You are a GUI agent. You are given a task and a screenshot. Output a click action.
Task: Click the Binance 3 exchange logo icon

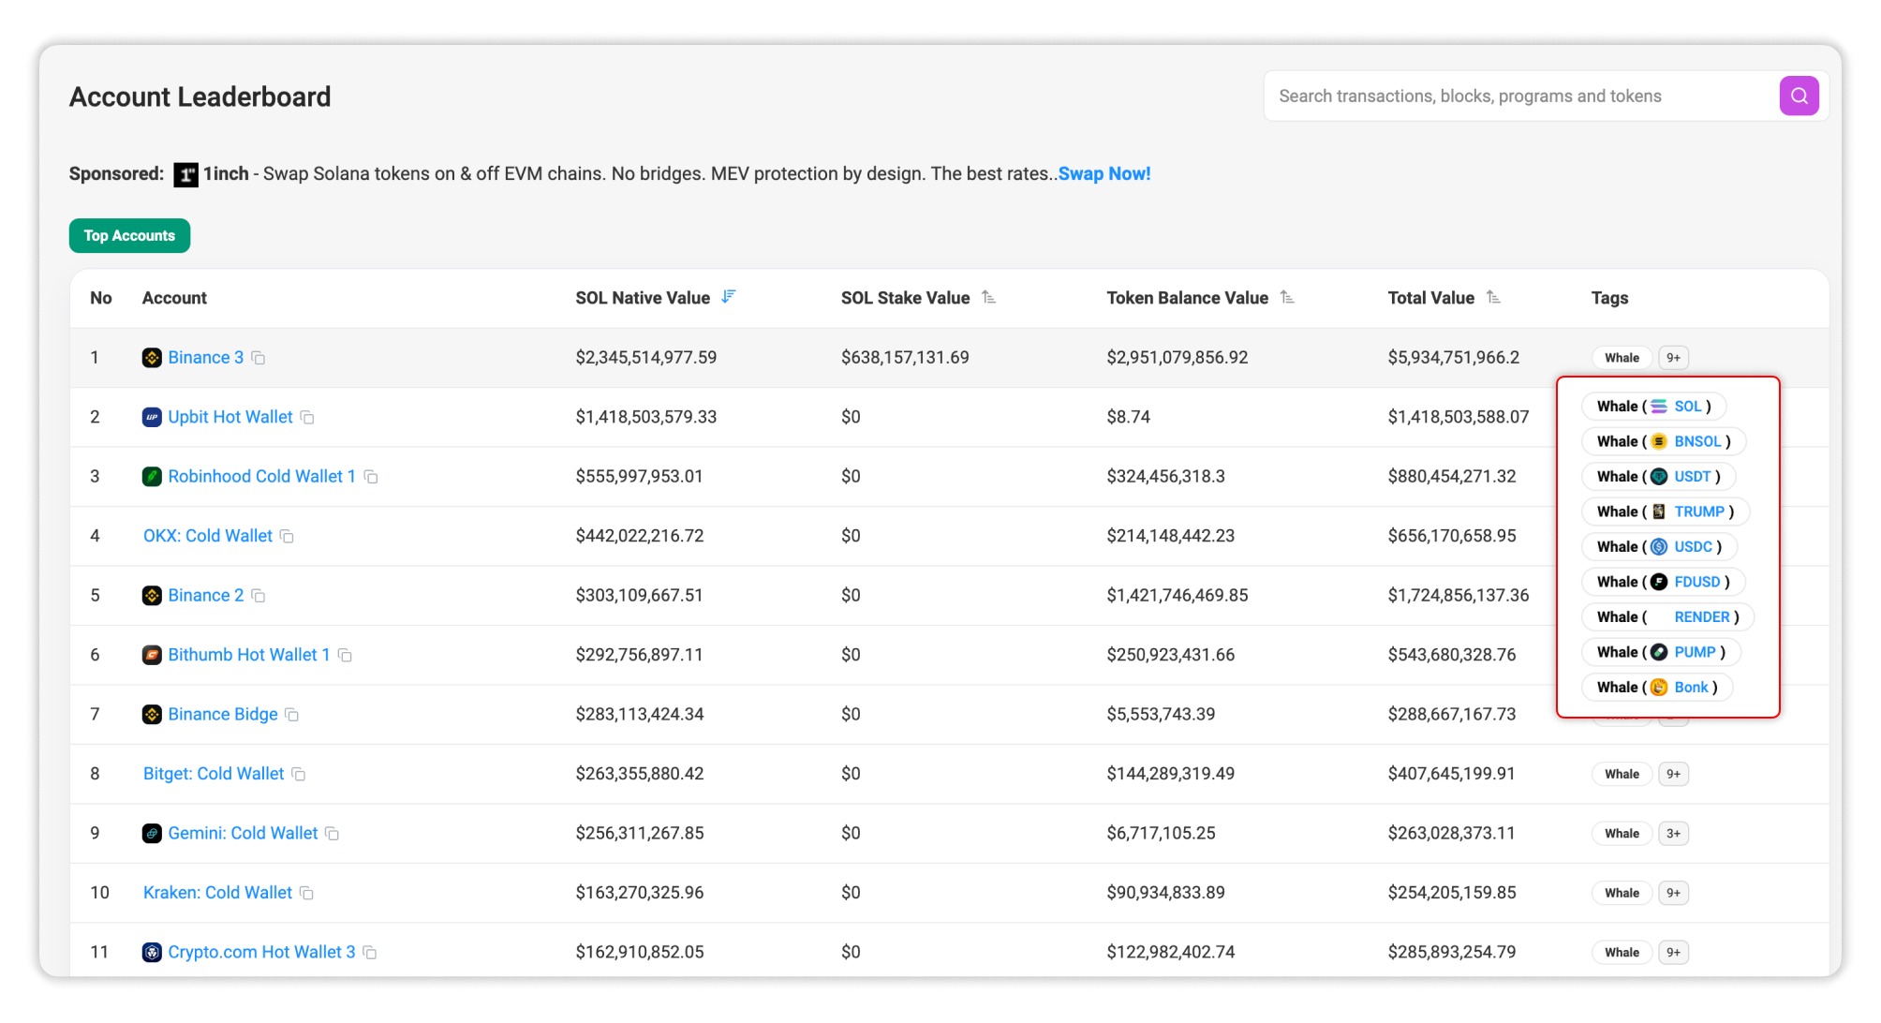click(152, 357)
